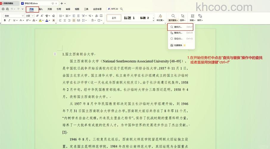270x149 pixels.
Task: Open the font color dropdown arrow
Action: tap(49, 21)
